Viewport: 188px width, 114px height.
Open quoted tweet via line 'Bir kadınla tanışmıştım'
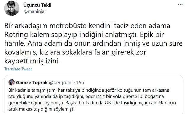coord(89,90)
